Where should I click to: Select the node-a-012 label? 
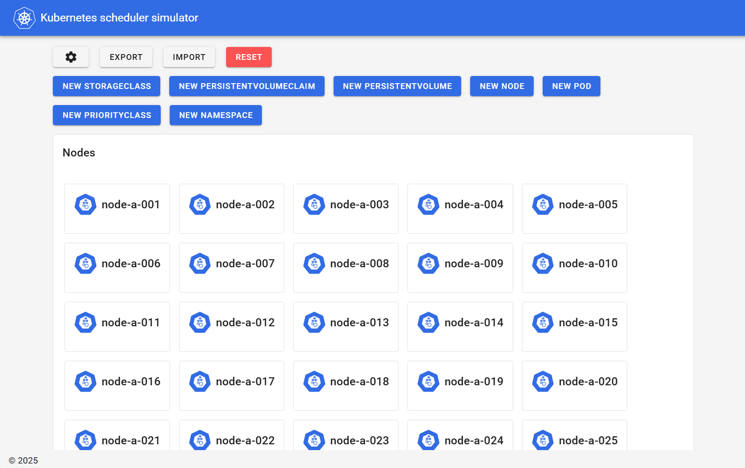tap(245, 323)
